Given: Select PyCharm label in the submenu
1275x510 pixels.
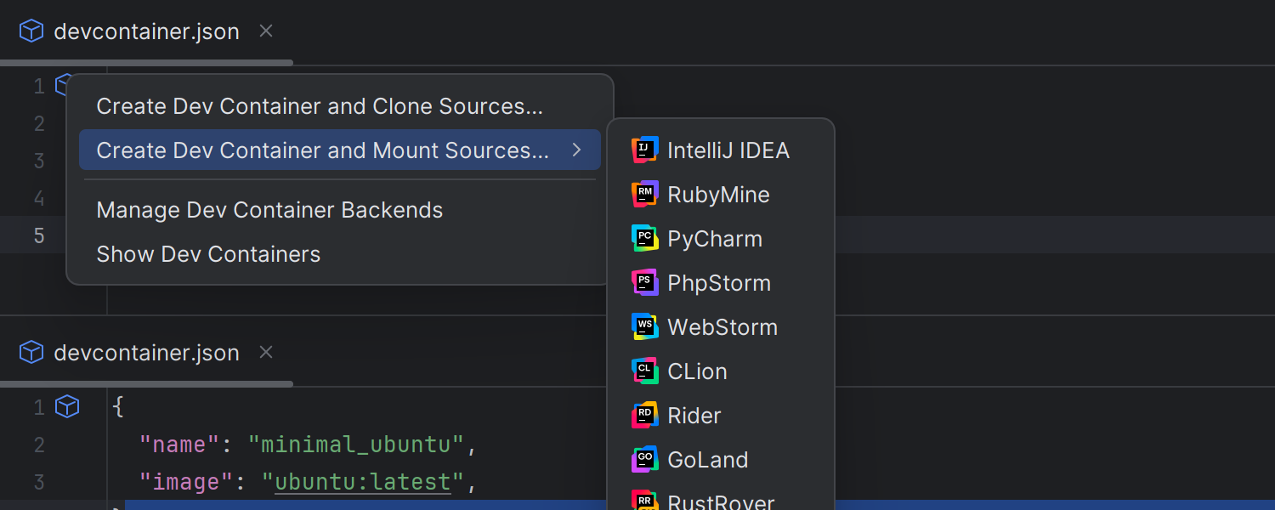Looking at the screenshot, I should click(715, 239).
